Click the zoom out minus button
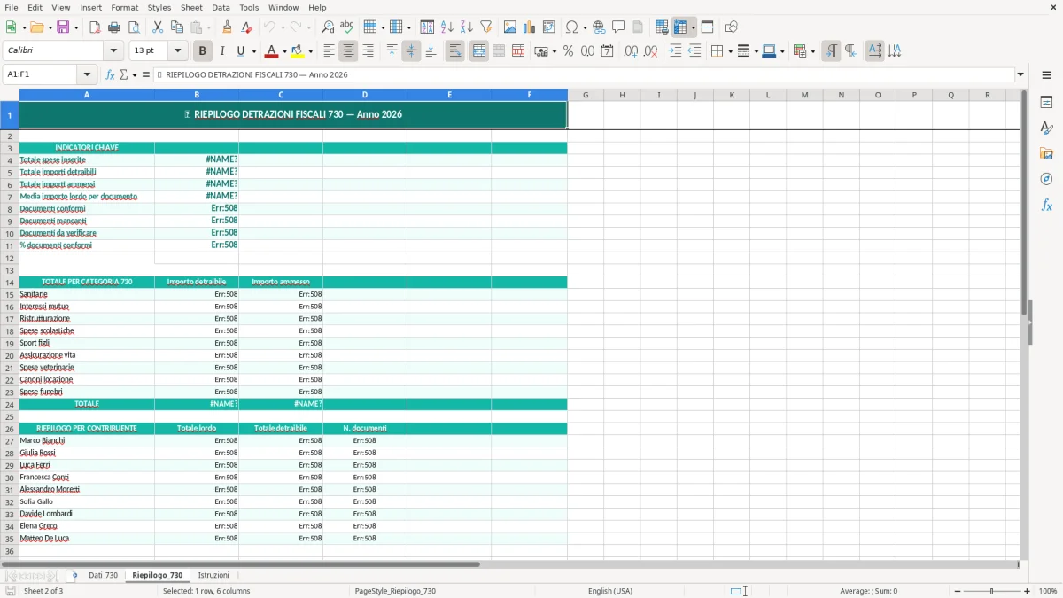The width and height of the screenshot is (1063, 598). click(x=958, y=591)
